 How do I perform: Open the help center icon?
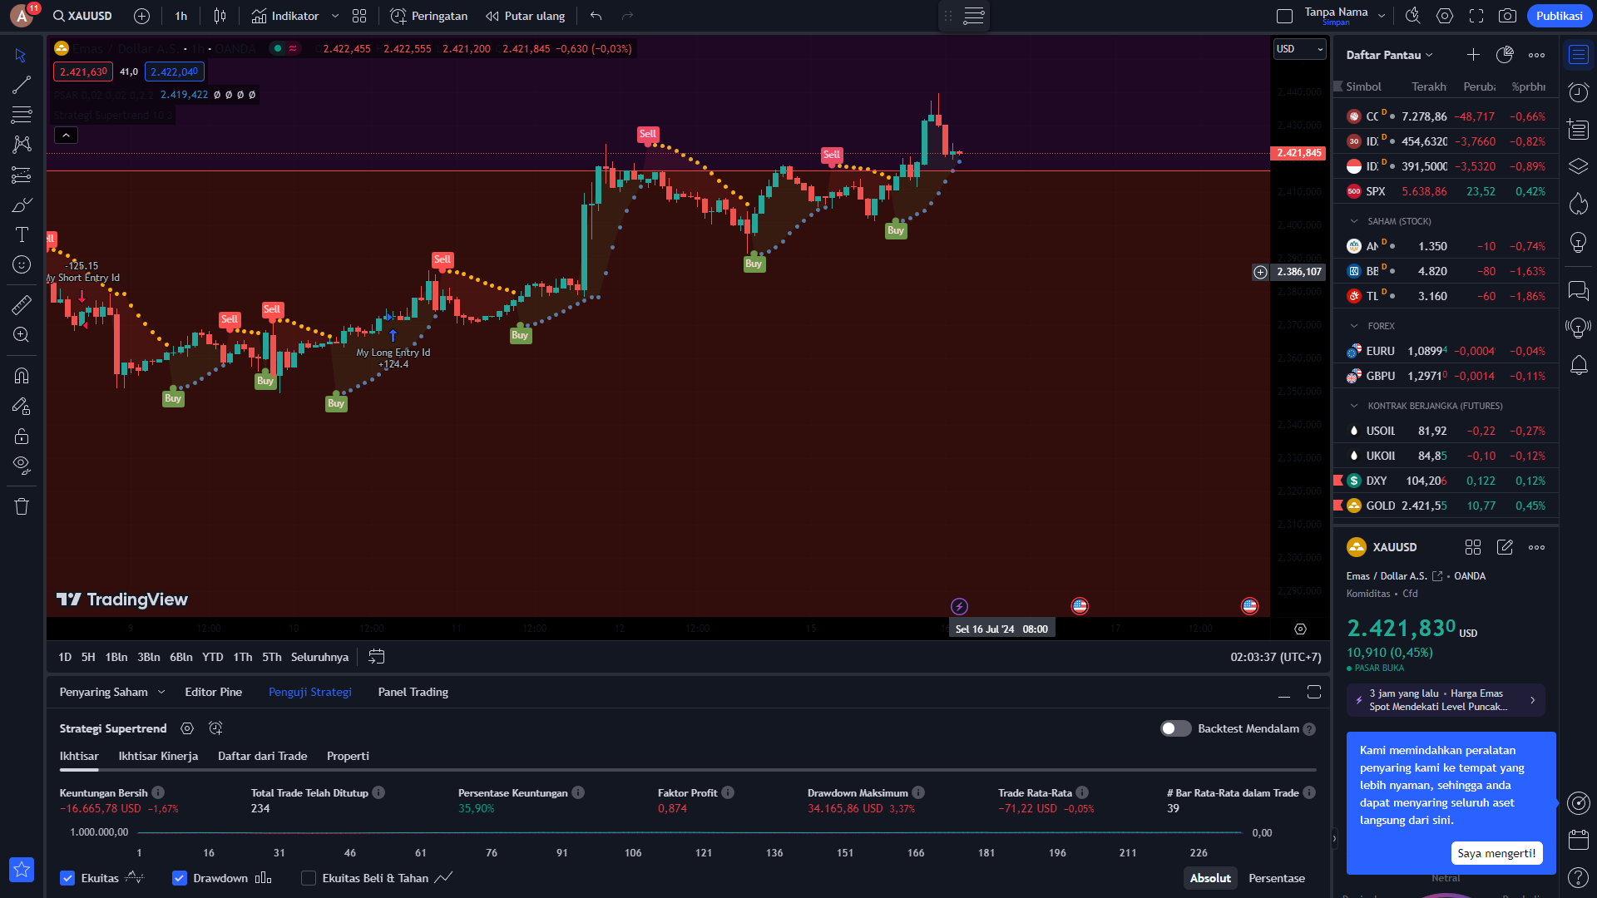(x=1578, y=877)
